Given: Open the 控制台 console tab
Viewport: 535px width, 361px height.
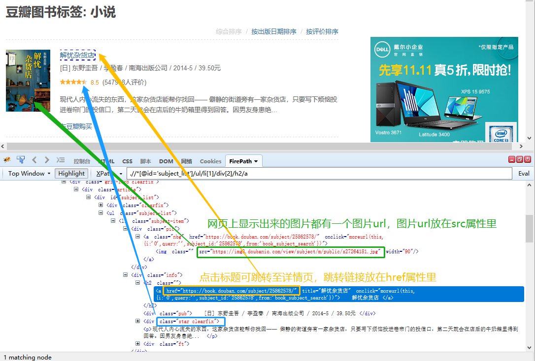Looking at the screenshot, I should (82, 161).
